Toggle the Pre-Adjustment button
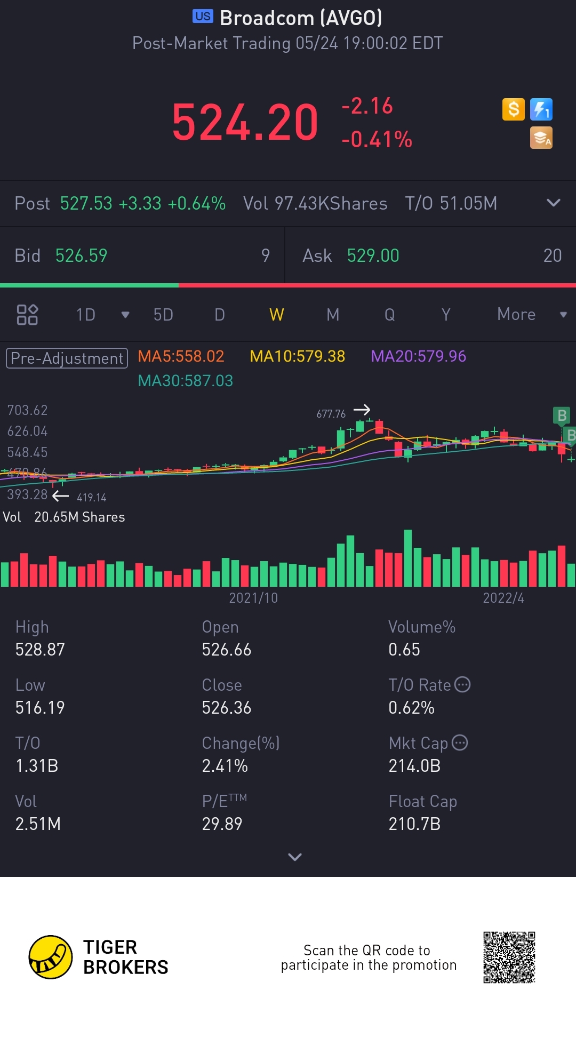Image resolution: width=576 pixels, height=1038 pixels. click(x=67, y=358)
